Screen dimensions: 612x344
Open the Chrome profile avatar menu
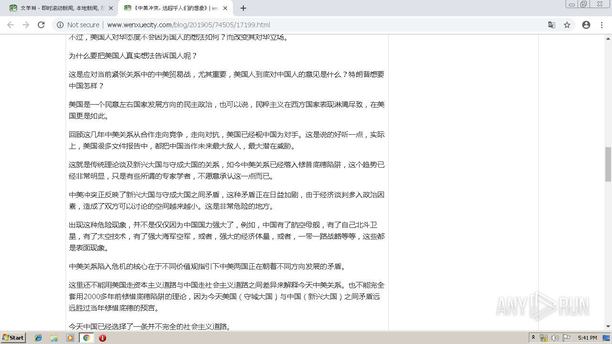click(x=586, y=25)
